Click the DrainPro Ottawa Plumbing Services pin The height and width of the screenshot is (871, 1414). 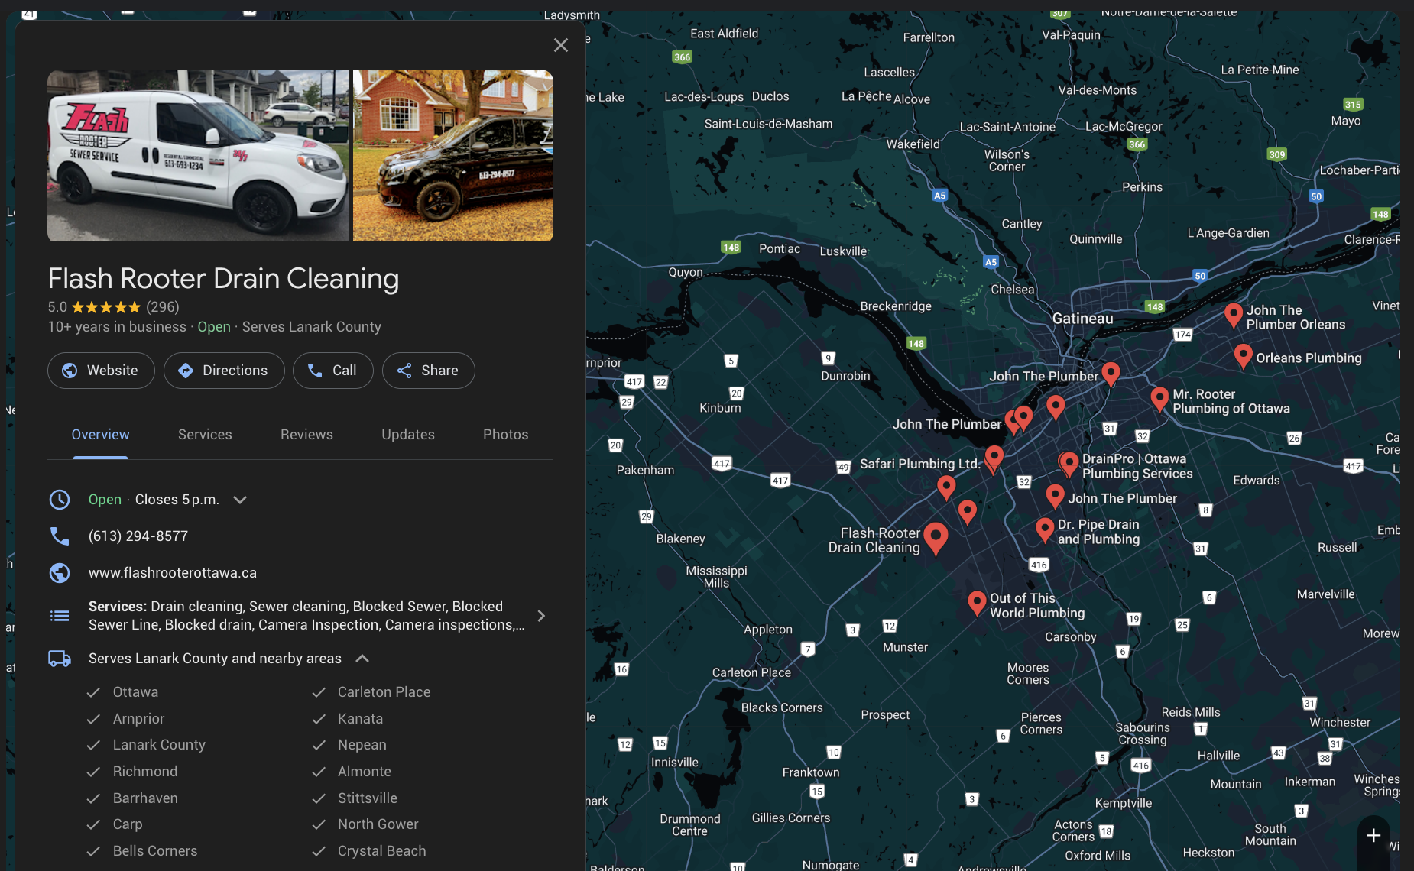coord(1069,463)
